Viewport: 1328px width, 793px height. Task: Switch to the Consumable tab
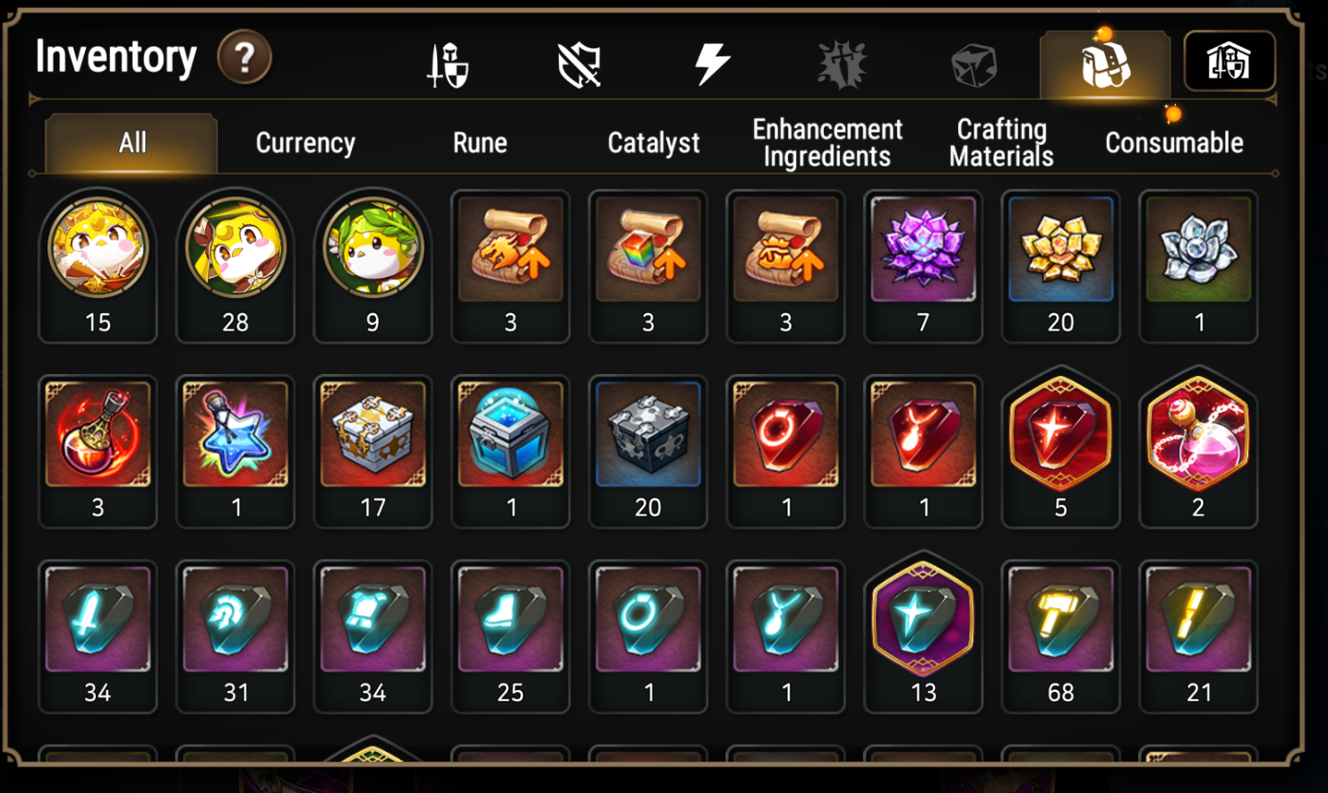1174,142
